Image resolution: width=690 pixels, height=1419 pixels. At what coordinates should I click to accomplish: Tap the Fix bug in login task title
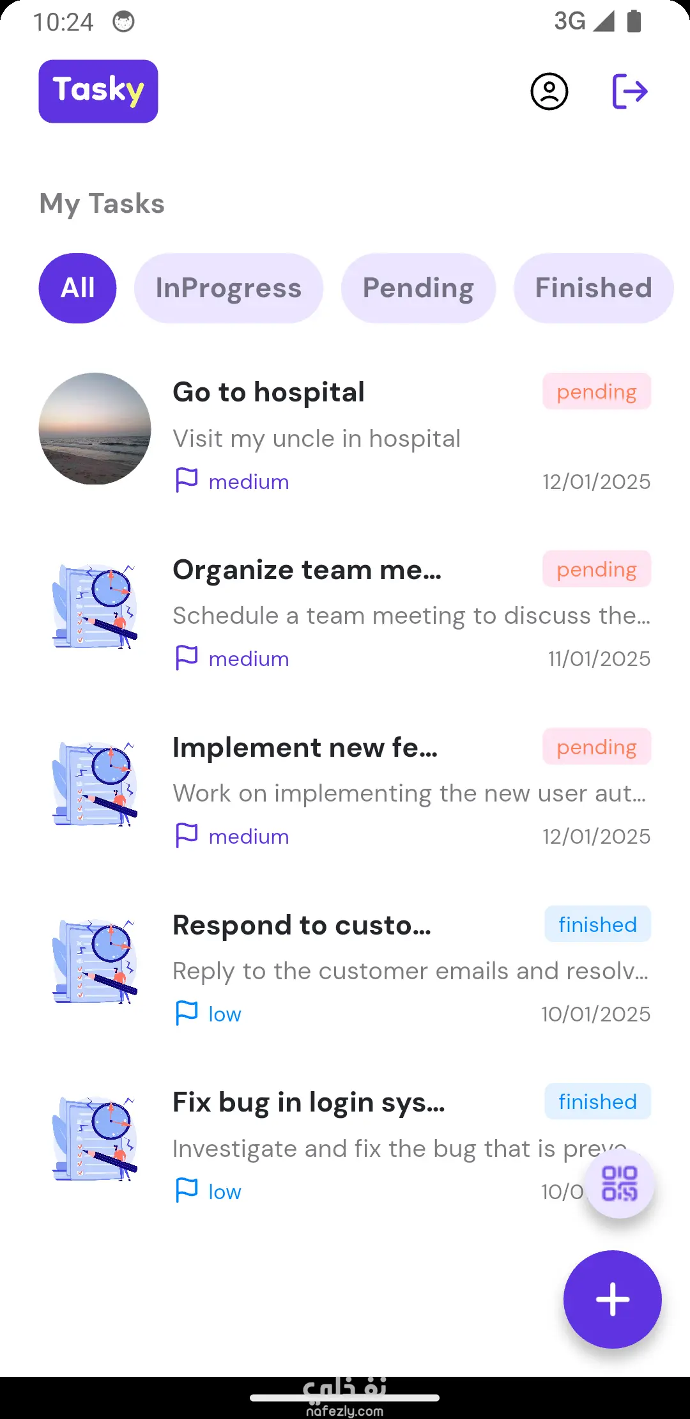(x=309, y=1103)
